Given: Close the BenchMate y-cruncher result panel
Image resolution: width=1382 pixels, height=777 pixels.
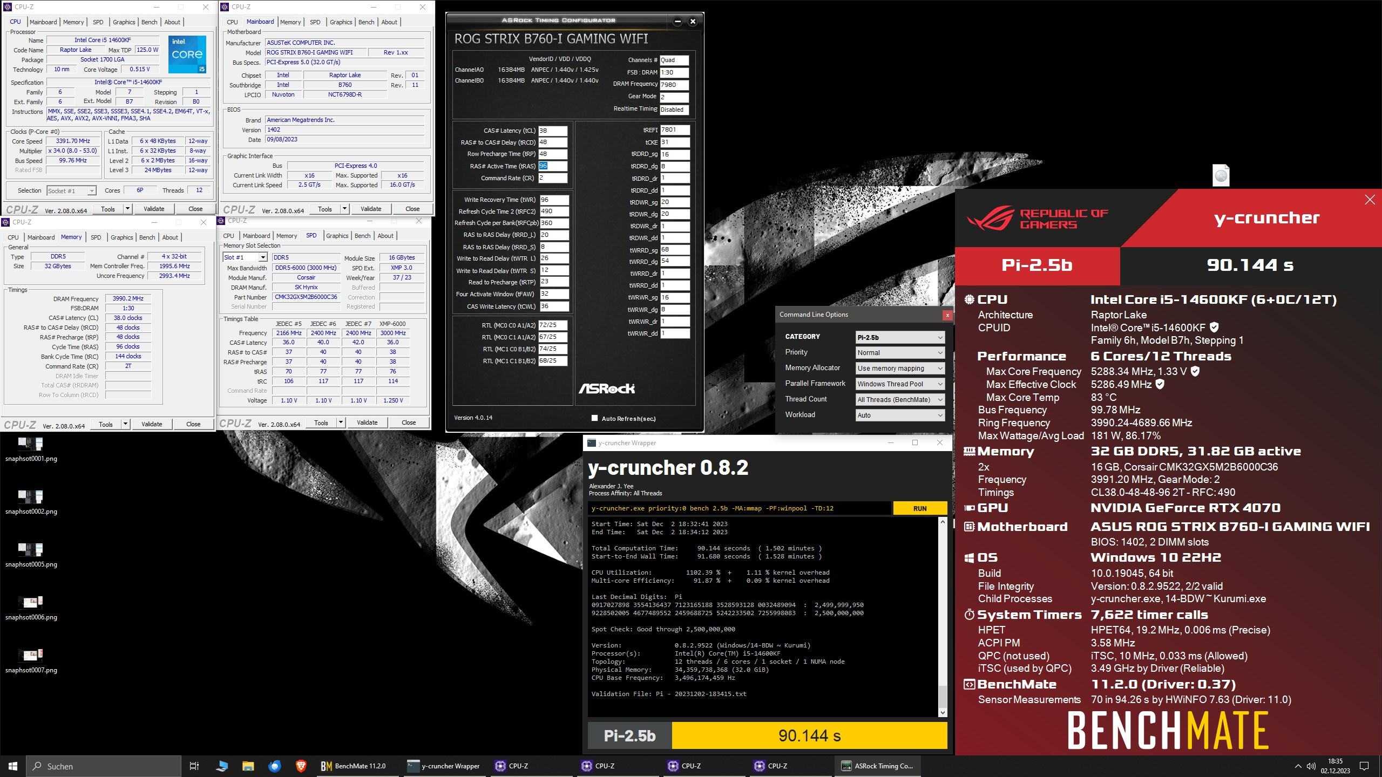Looking at the screenshot, I should click(1370, 200).
